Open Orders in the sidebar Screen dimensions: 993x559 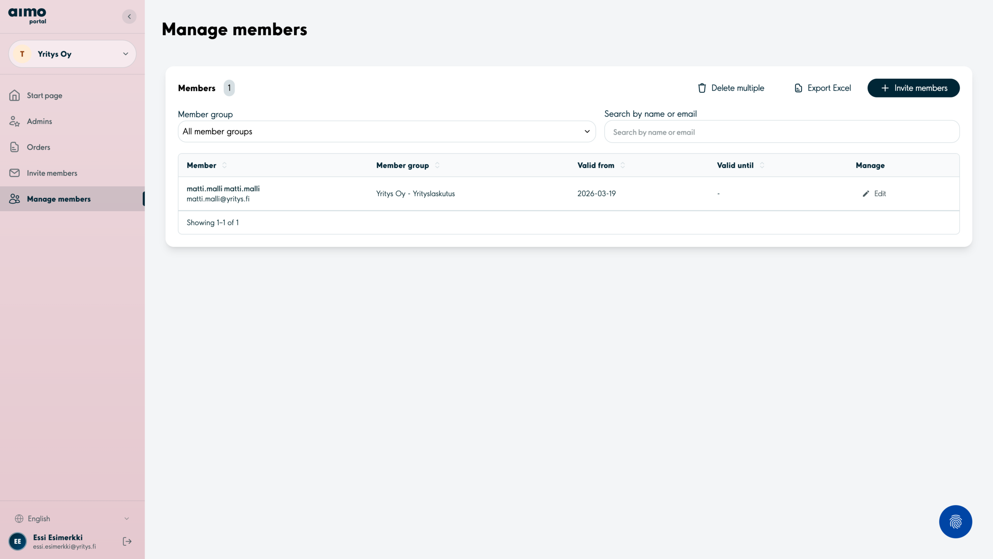click(38, 147)
